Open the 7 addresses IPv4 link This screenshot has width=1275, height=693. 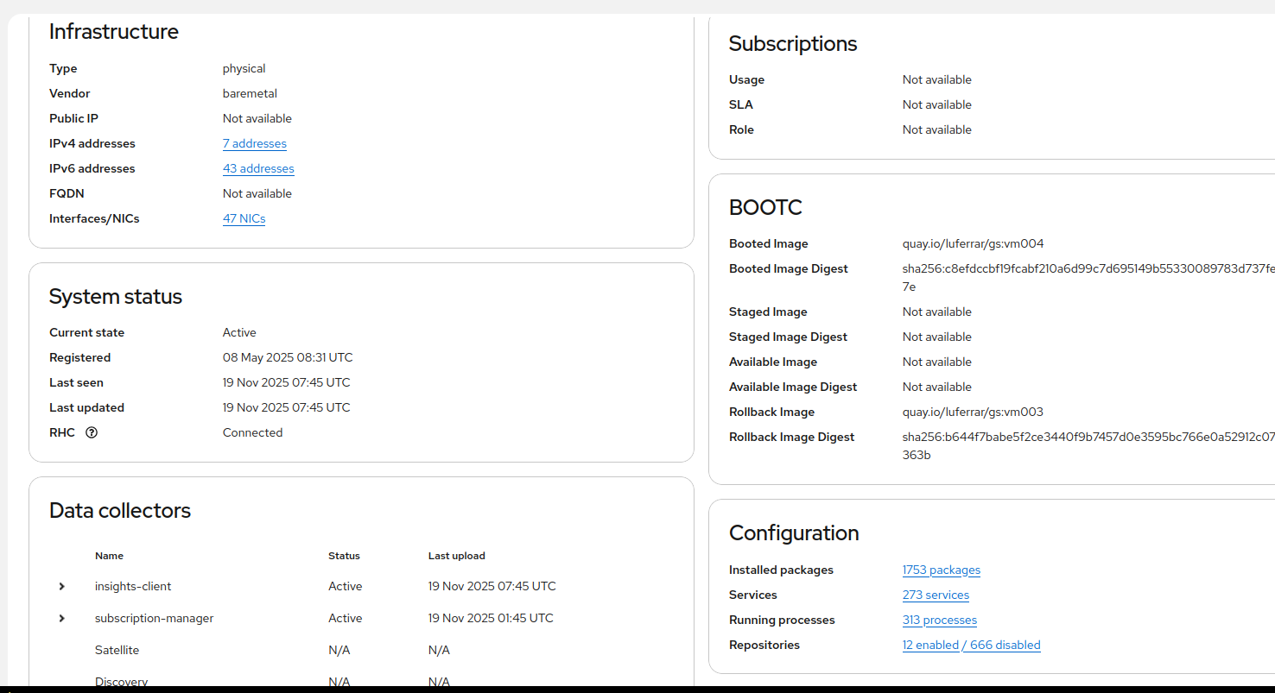click(x=254, y=143)
